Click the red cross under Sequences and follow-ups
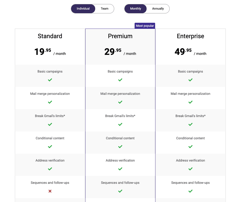This screenshot has width=241, height=202. (x=50, y=191)
